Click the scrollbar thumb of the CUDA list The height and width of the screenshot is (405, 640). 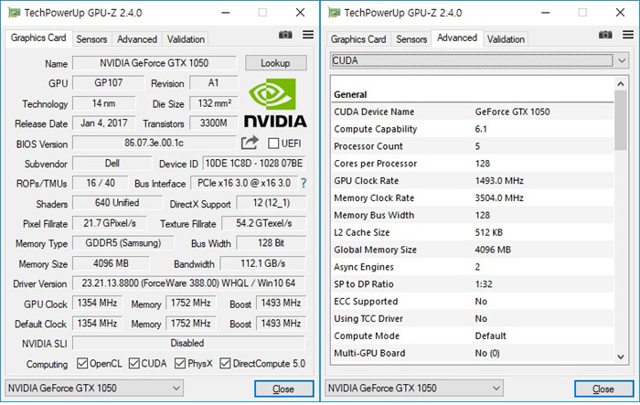[621, 120]
